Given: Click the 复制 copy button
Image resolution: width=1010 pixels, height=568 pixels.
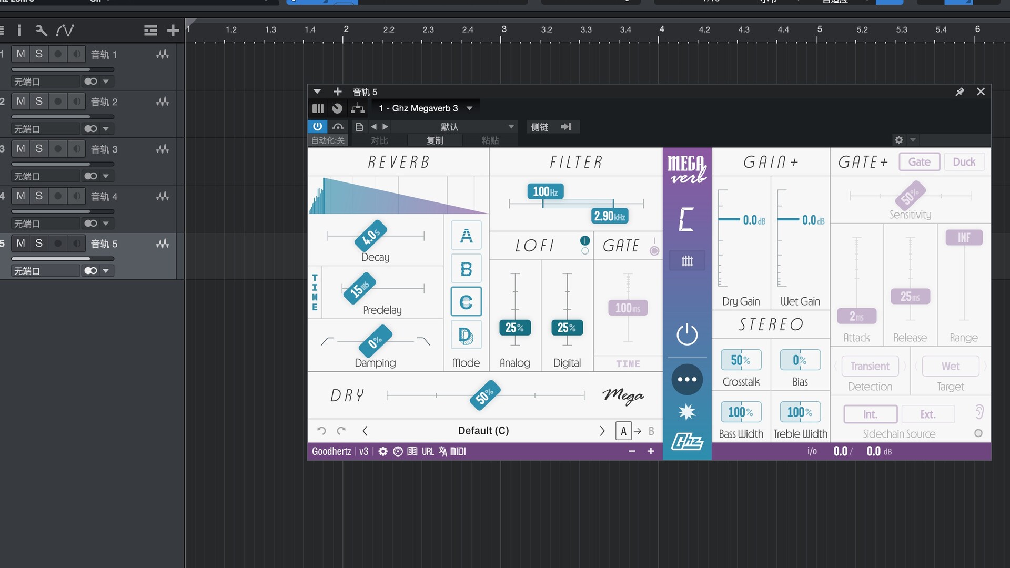Looking at the screenshot, I should click(x=435, y=140).
